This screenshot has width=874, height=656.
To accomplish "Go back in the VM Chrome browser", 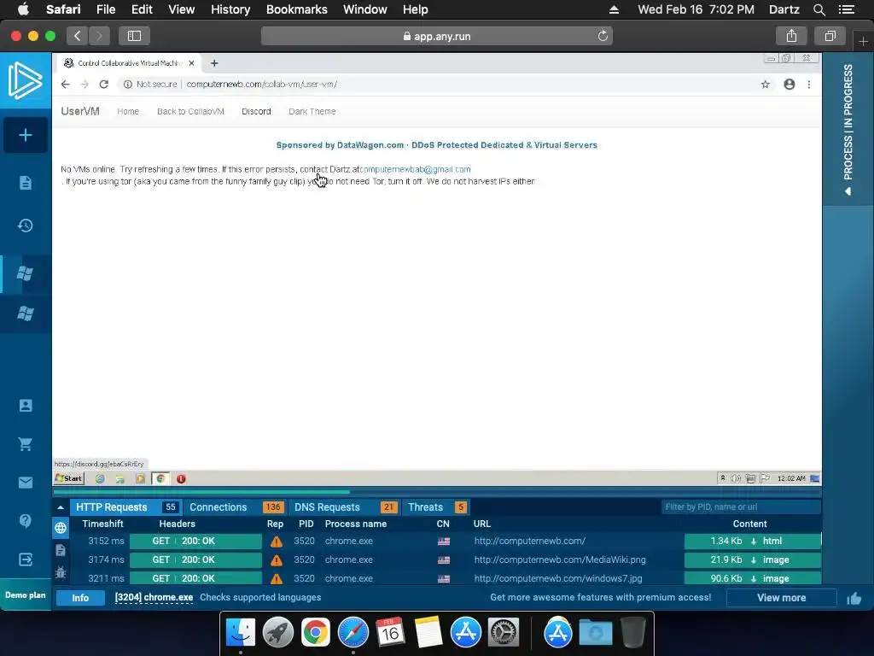I will coord(65,85).
